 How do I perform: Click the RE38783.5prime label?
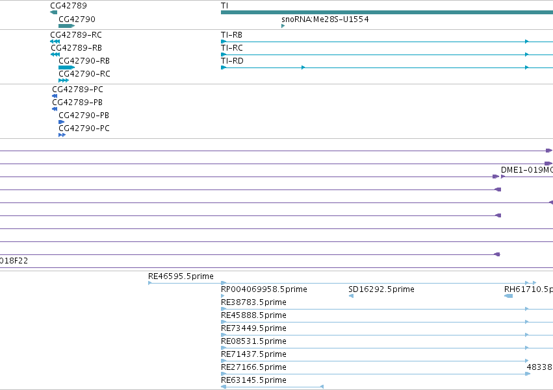(x=253, y=302)
